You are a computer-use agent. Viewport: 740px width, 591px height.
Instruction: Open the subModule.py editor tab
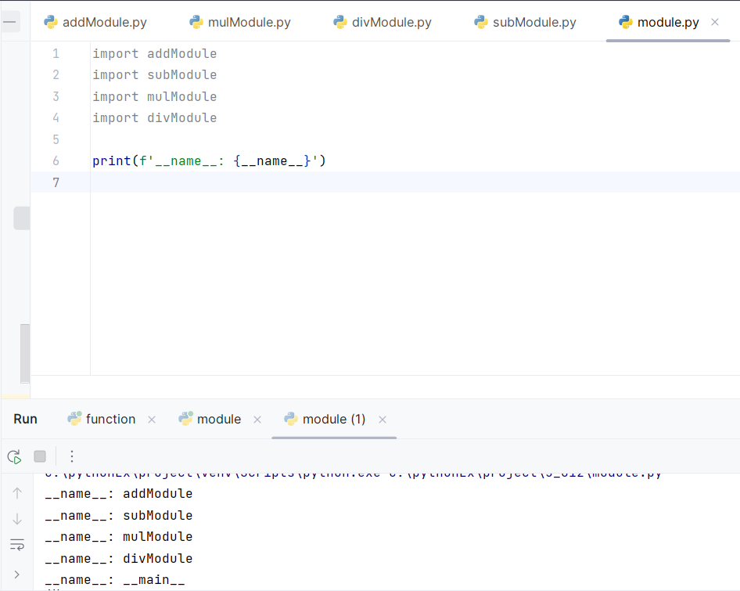[x=525, y=22]
